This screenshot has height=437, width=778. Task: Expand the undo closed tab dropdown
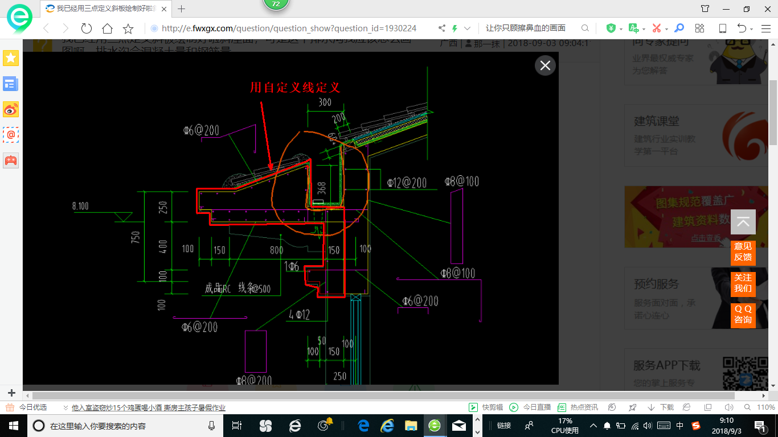[x=752, y=29]
